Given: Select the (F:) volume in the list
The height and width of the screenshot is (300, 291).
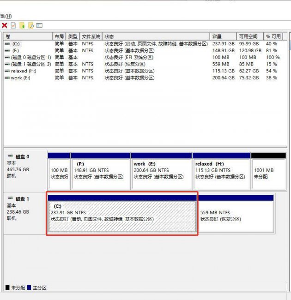Looking at the screenshot, I should 16,50.
